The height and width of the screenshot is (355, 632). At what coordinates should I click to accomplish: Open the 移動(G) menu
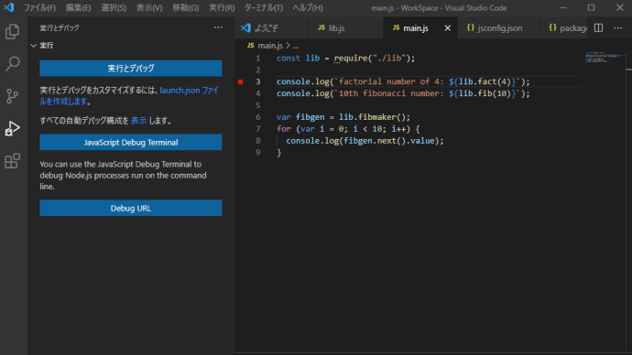pos(185,7)
